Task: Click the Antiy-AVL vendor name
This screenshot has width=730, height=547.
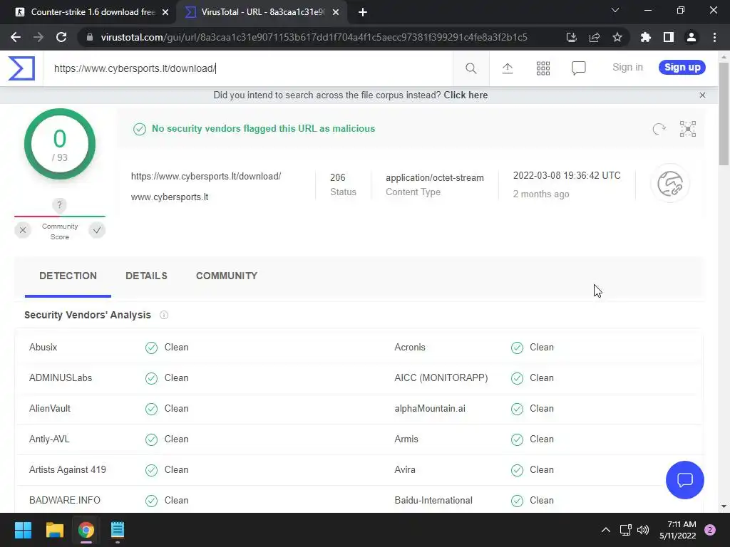Action: (49, 439)
